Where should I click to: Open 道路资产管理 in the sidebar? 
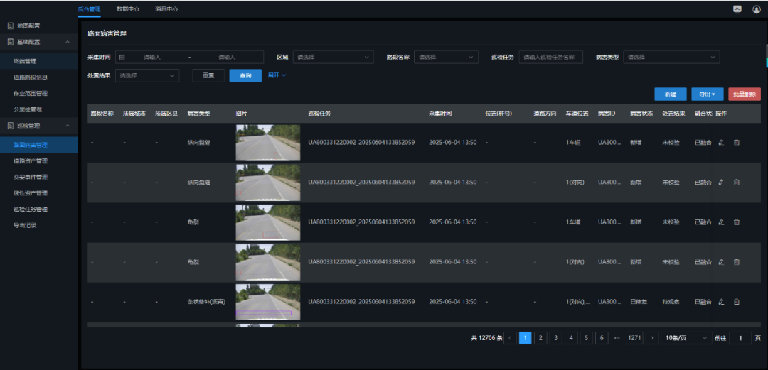(x=31, y=160)
